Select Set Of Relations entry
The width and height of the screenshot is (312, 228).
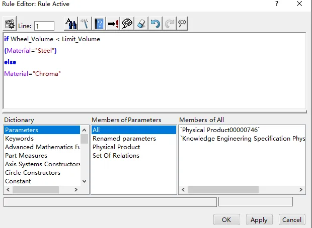(116, 156)
